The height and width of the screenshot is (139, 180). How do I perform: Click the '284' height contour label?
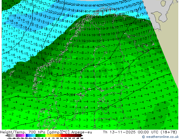point(72,95)
